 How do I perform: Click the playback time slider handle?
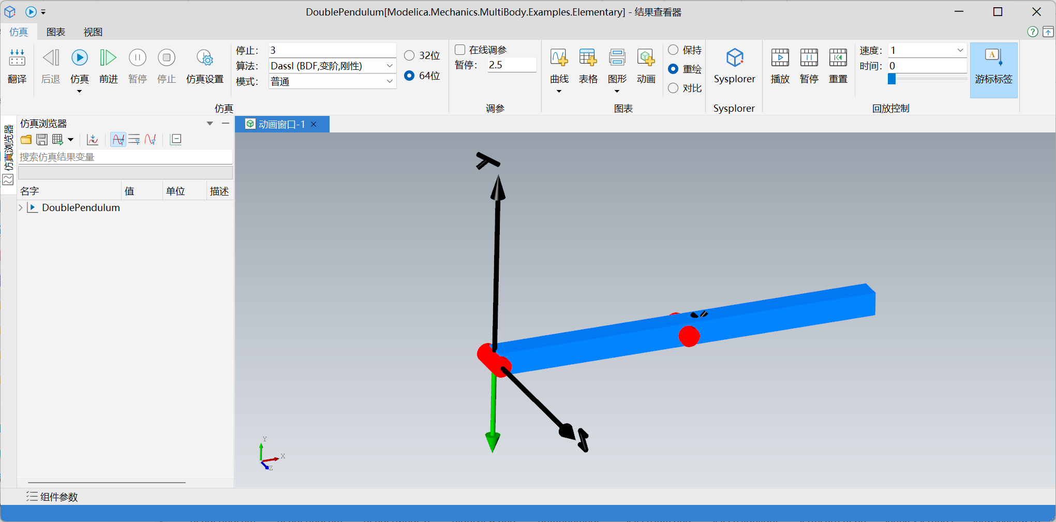[891, 79]
